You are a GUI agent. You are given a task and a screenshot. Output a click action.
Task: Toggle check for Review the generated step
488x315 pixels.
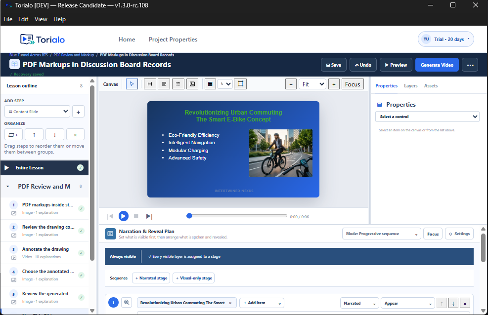click(81, 297)
